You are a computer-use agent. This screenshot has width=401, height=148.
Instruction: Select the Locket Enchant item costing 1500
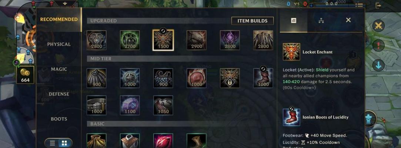click(x=163, y=40)
